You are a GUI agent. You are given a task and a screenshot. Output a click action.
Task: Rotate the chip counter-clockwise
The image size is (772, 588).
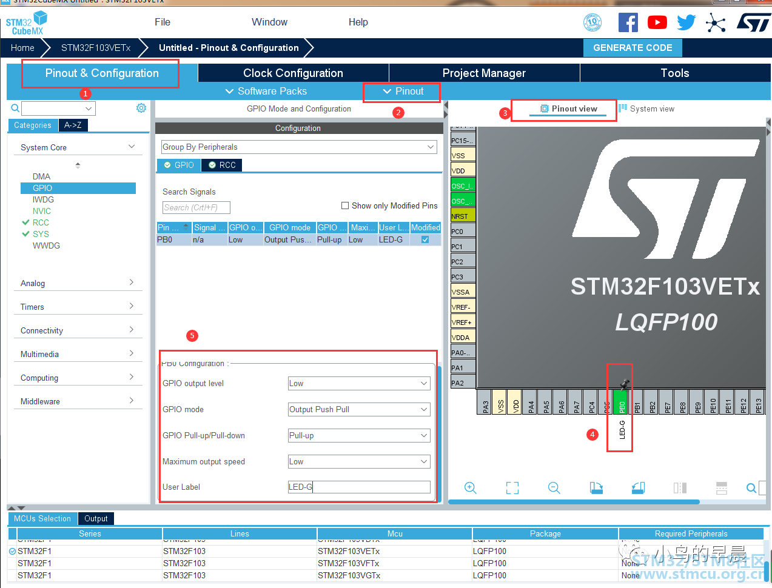[x=638, y=488]
